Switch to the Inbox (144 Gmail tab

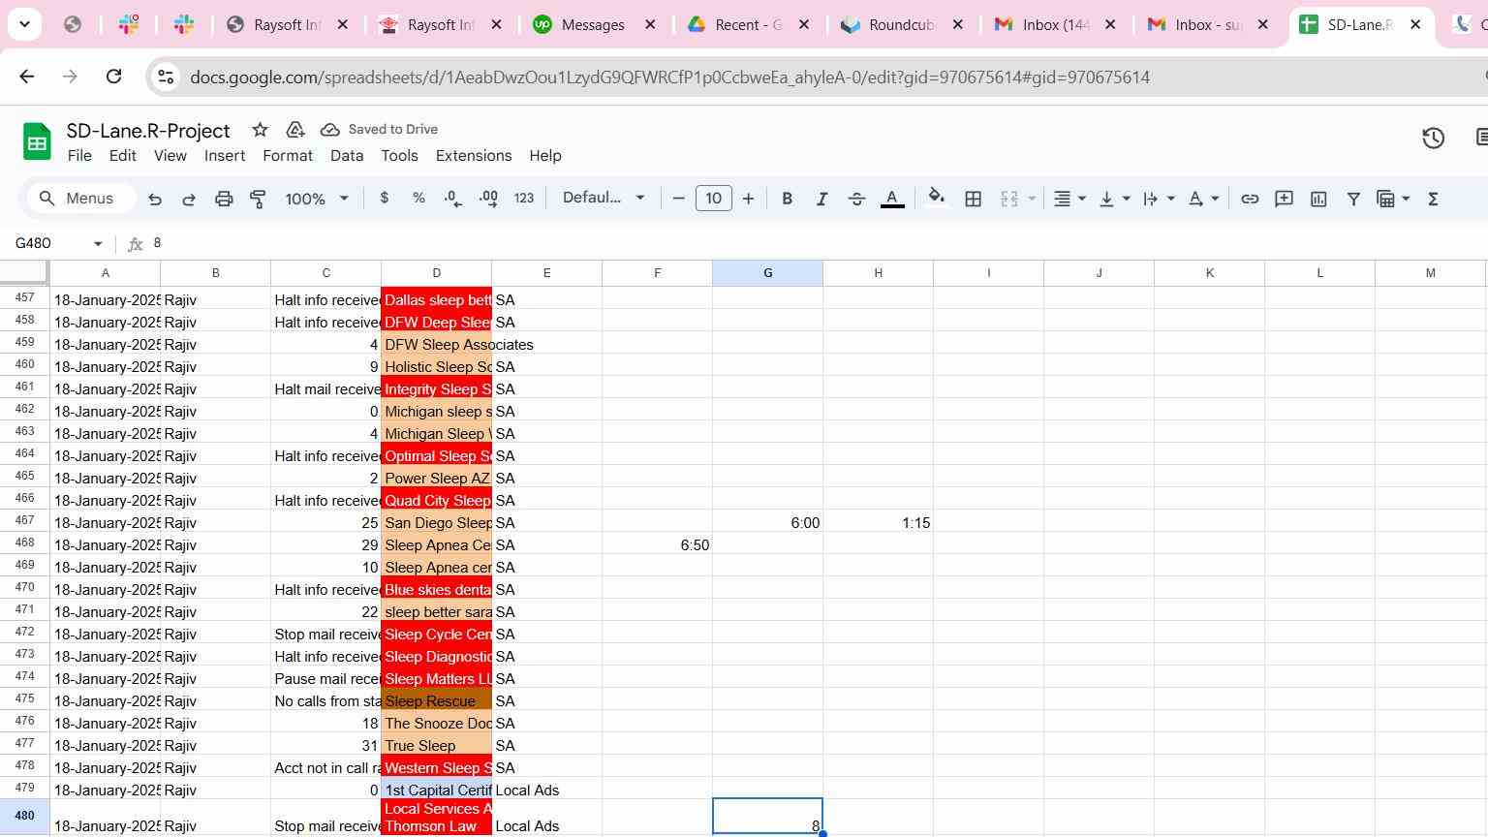coord(1055,25)
